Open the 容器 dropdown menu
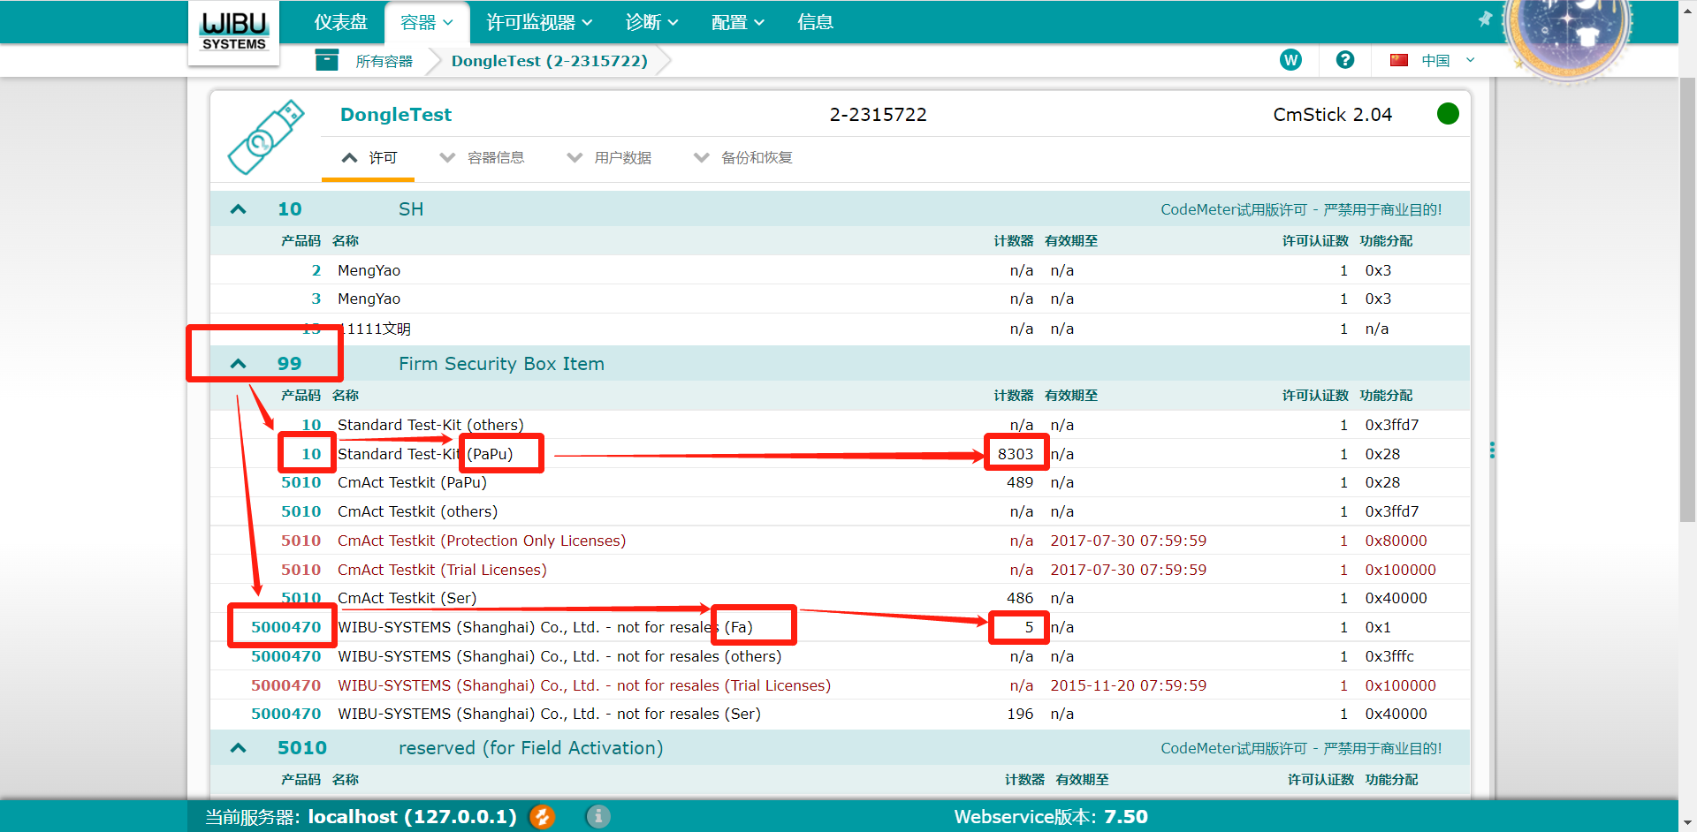Viewport: 1697px width, 832px height. coord(427,22)
